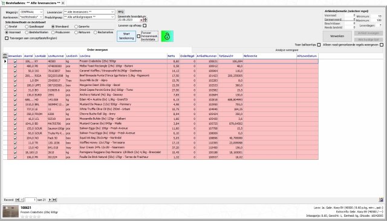
Task: Click the 'alle' select-all grid corner icon
Action: pyautogui.click(x=5, y=56)
